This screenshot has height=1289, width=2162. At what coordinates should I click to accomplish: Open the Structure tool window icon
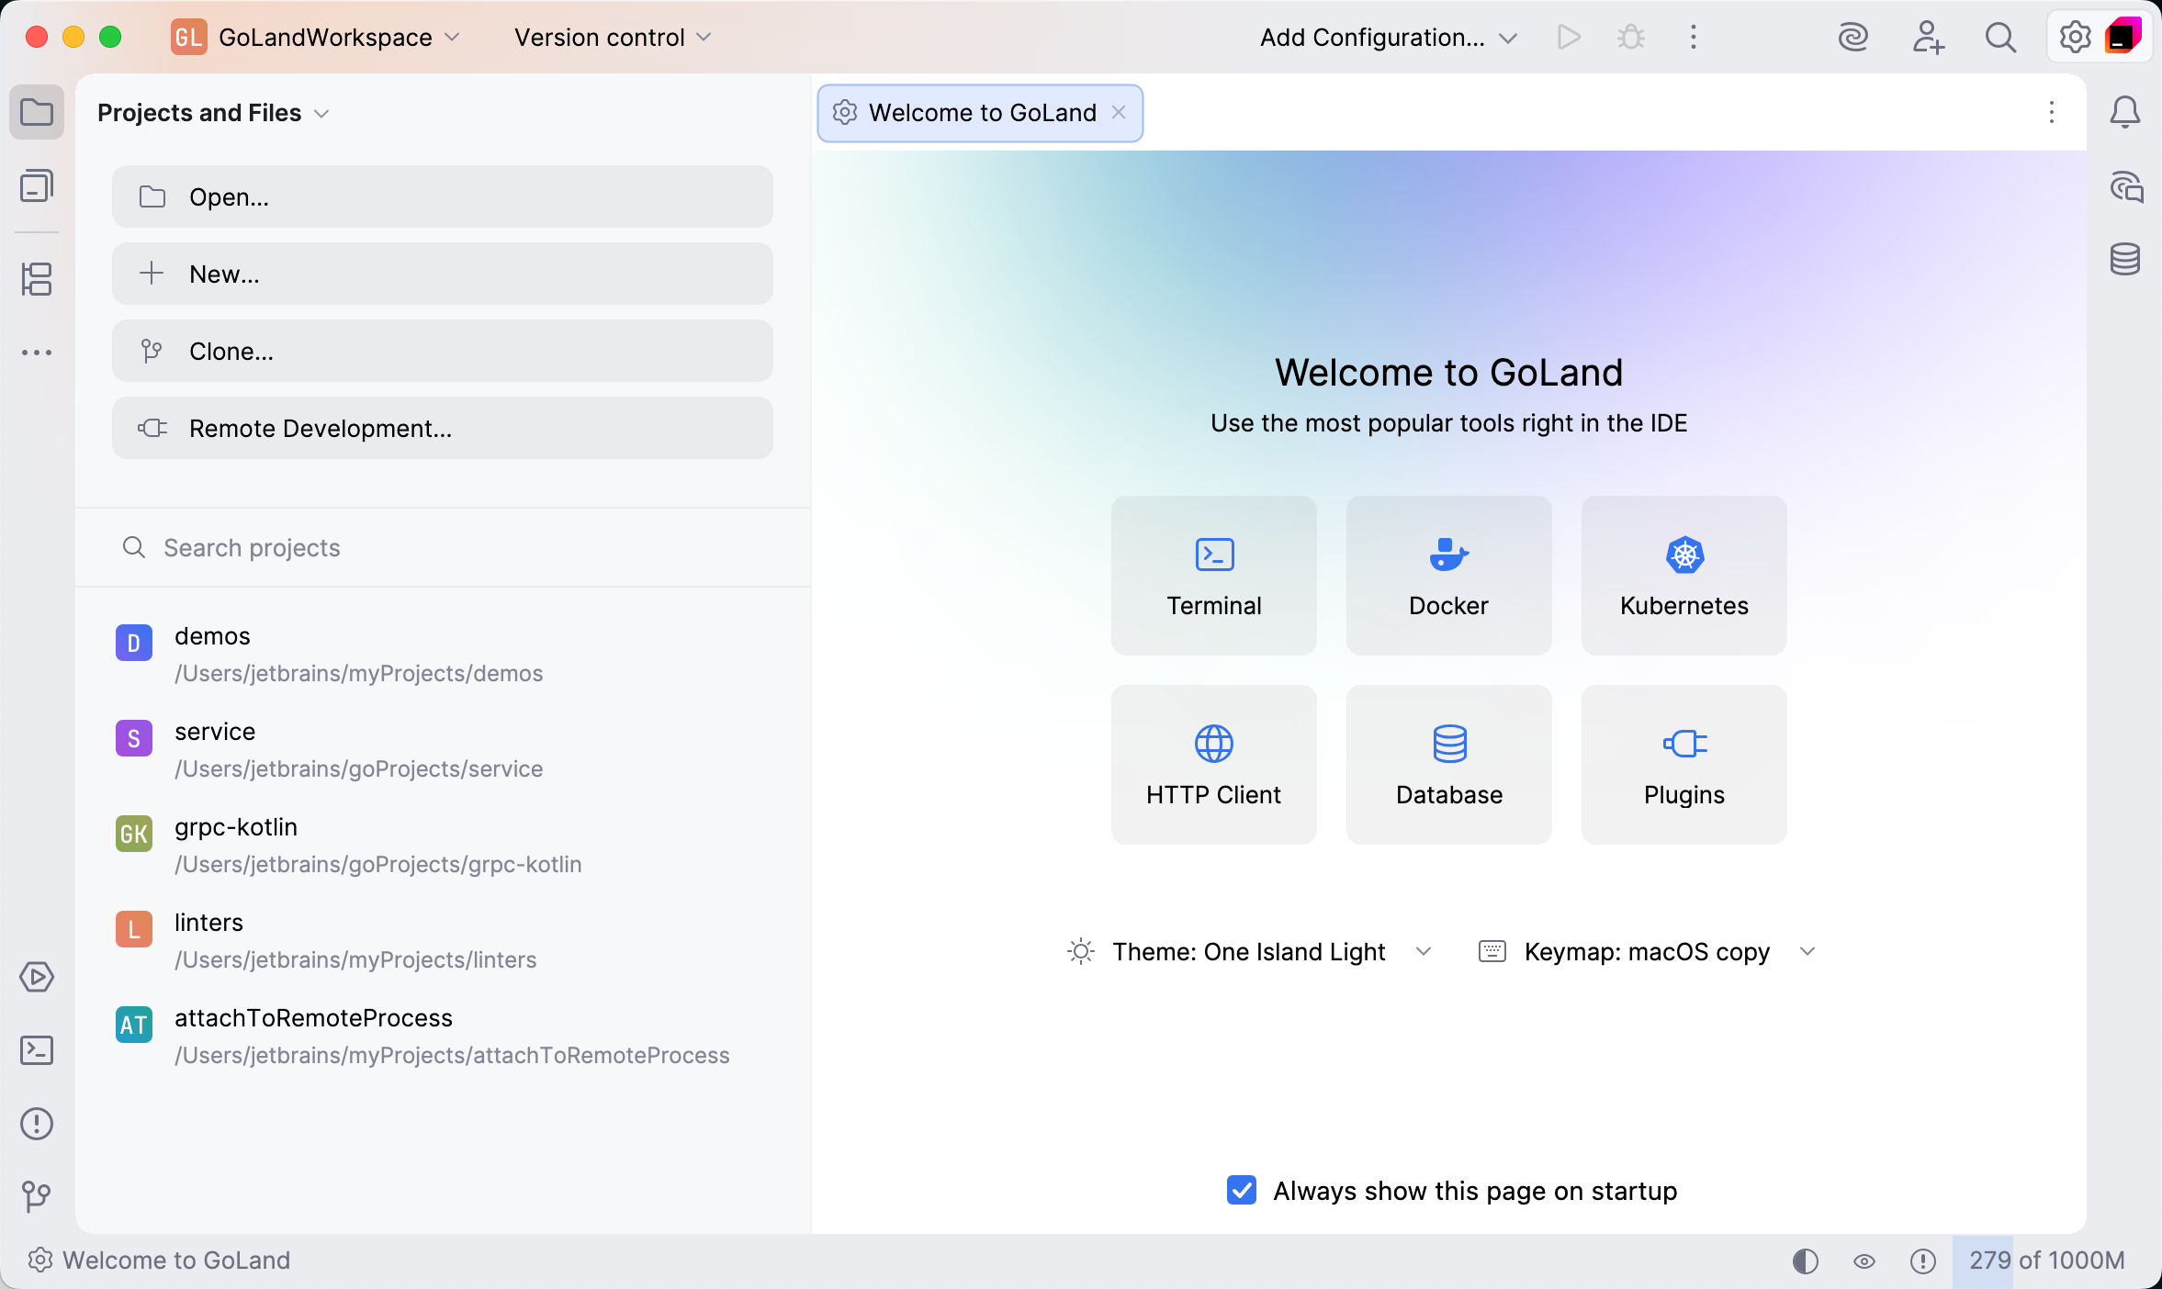click(37, 279)
